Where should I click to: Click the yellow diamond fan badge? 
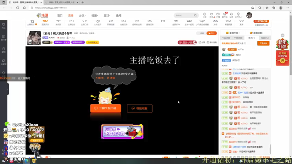(x=92, y=42)
